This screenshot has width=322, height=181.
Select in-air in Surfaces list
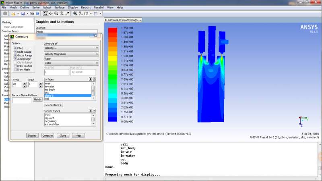click(68, 83)
